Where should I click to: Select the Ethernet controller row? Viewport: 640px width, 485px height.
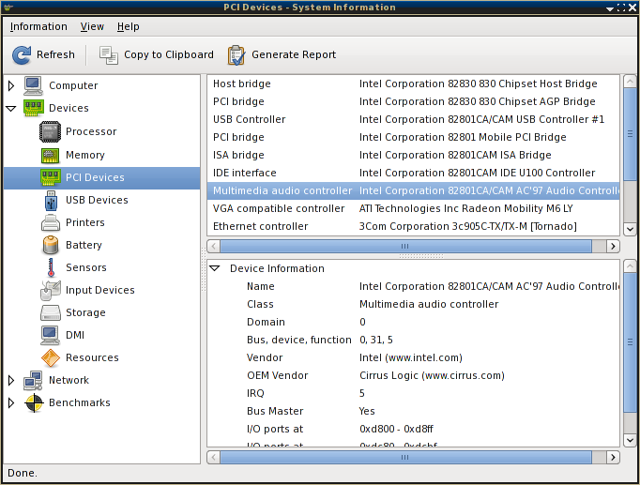(x=414, y=226)
